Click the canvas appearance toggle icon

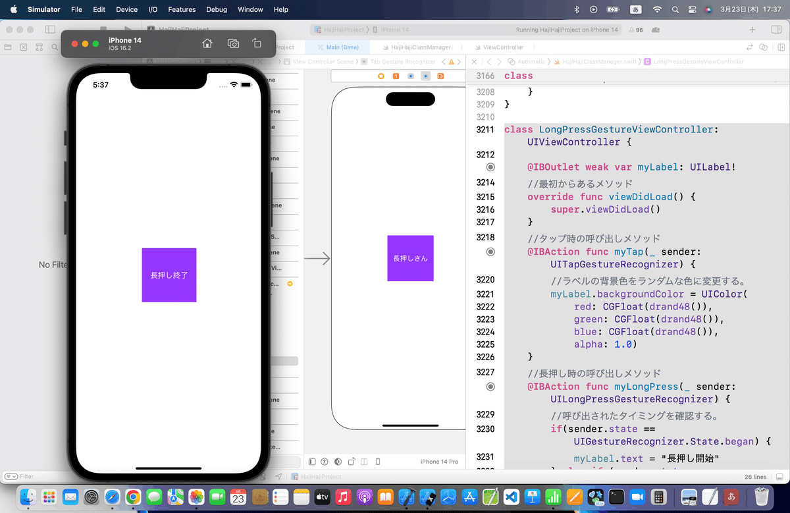point(338,462)
